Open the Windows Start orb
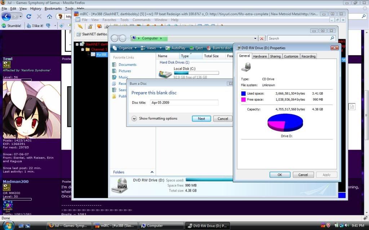 [x=8, y=225]
